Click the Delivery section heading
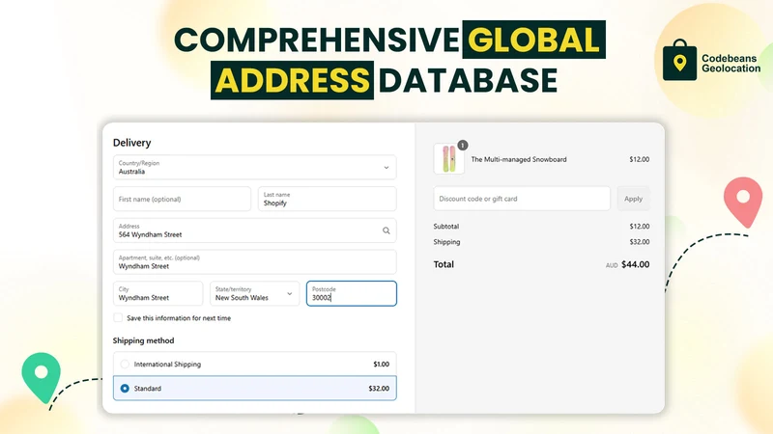773x434 pixels. click(131, 143)
